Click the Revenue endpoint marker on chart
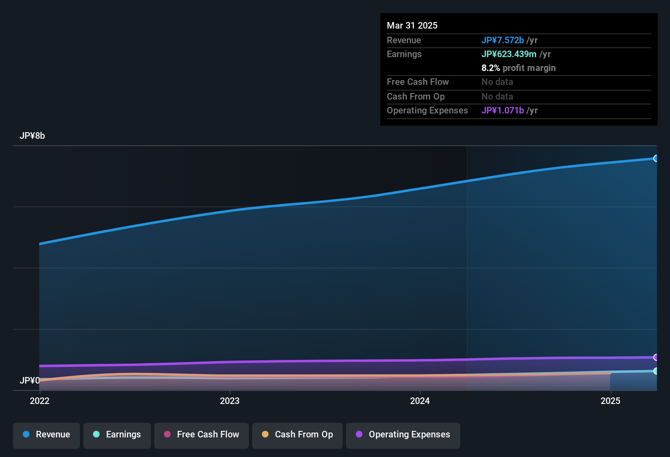Viewport: 670px width, 457px height. [x=656, y=158]
